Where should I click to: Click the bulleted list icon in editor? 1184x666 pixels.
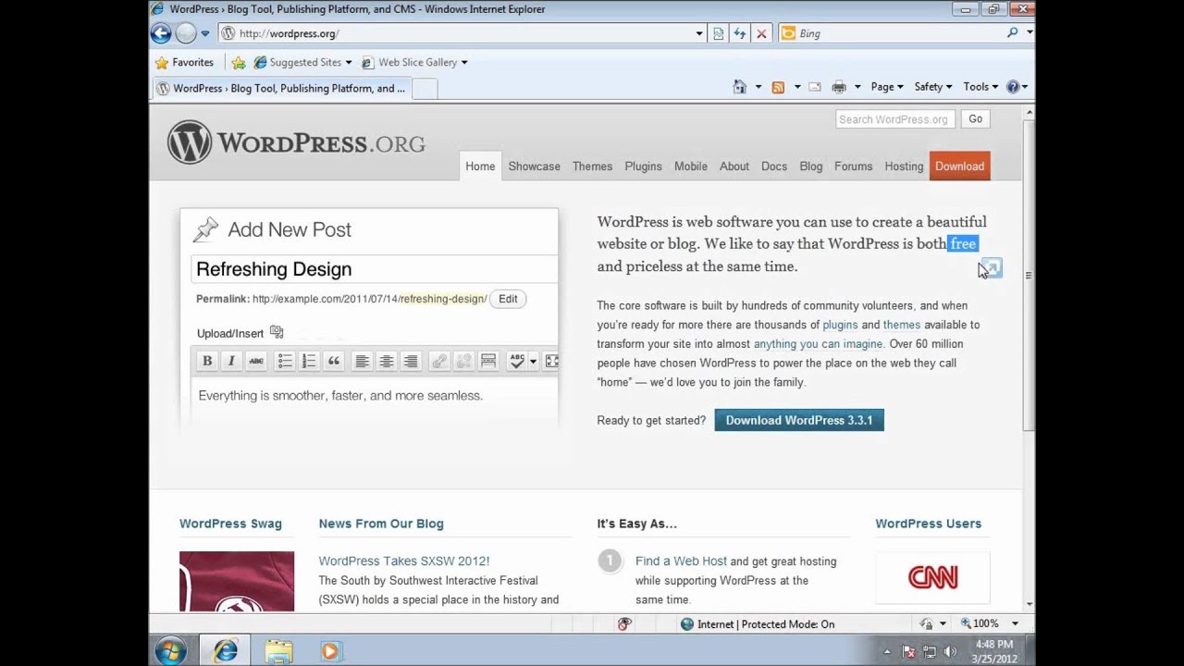[285, 361]
